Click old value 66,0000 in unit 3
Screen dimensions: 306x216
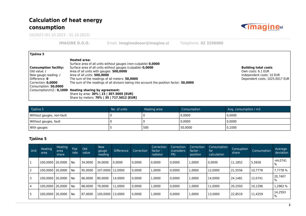click(x=87, y=178)
